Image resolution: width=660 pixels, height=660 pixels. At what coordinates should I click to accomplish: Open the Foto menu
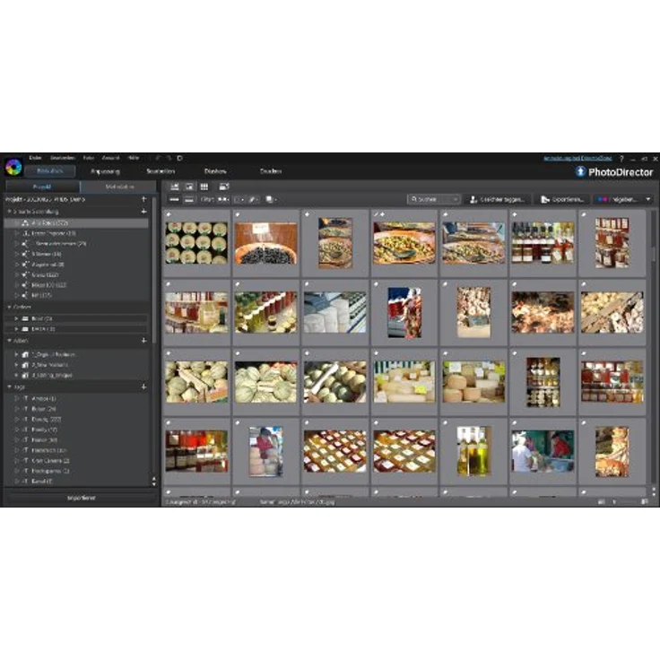(x=89, y=158)
